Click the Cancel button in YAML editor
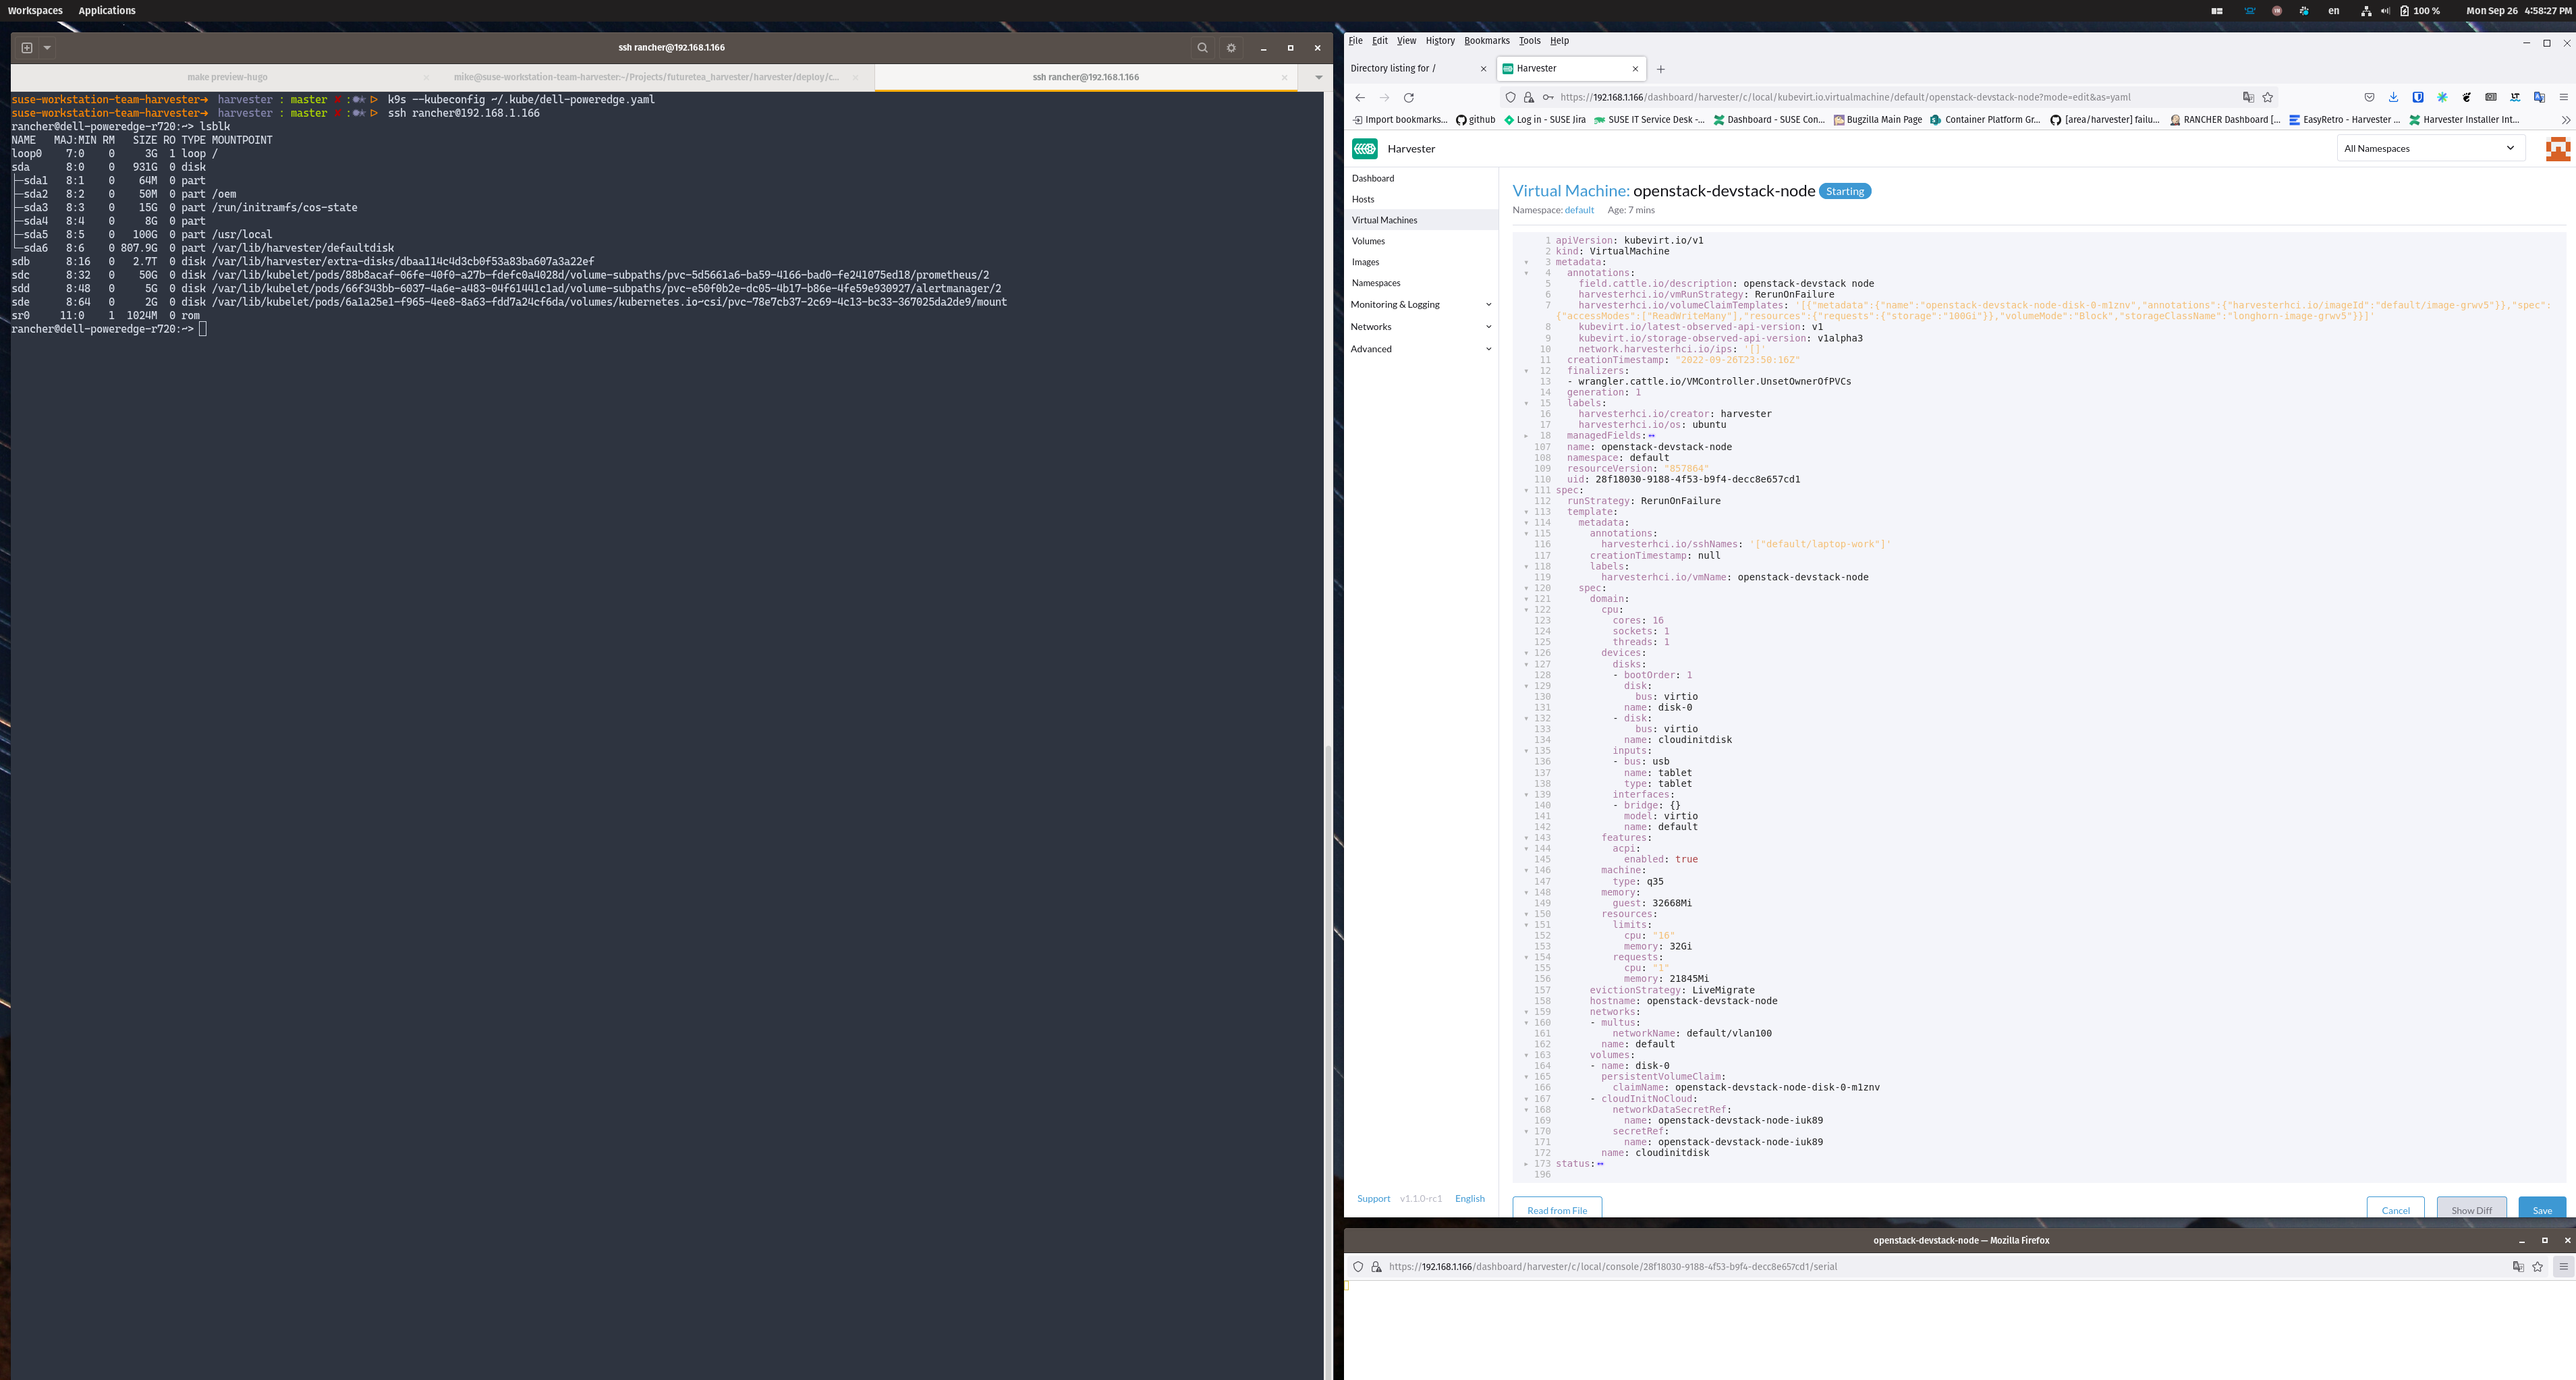Image resolution: width=2576 pixels, height=1380 pixels. [2395, 1208]
